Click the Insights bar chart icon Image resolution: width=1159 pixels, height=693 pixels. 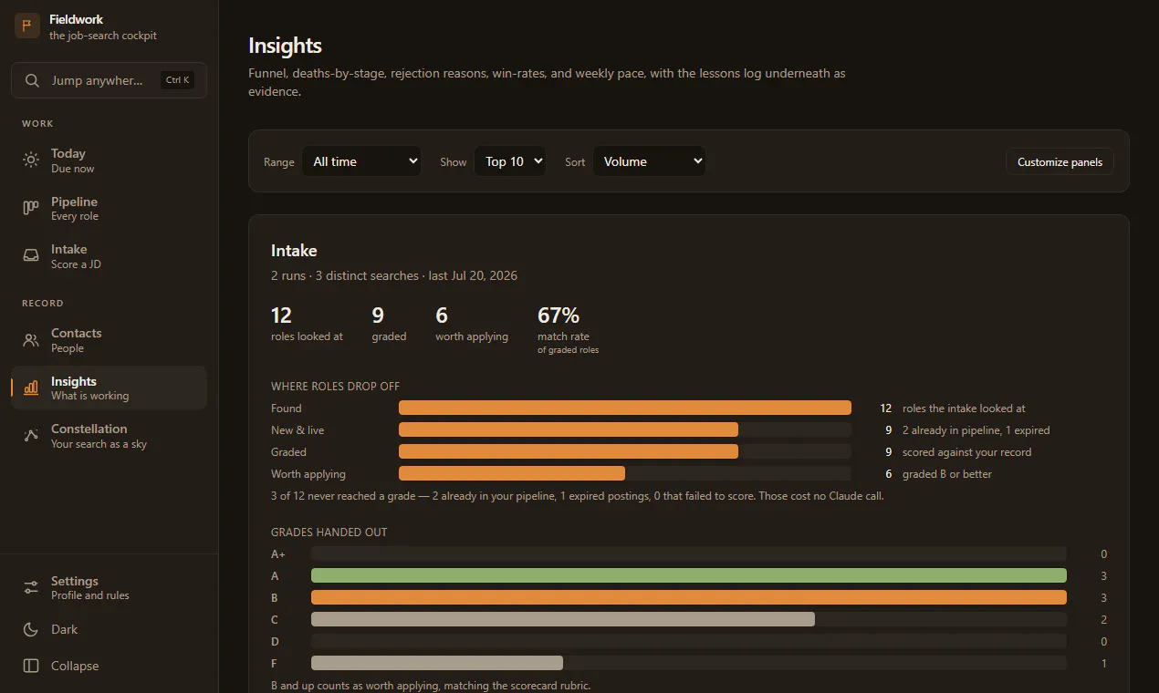pyautogui.click(x=31, y=388)
